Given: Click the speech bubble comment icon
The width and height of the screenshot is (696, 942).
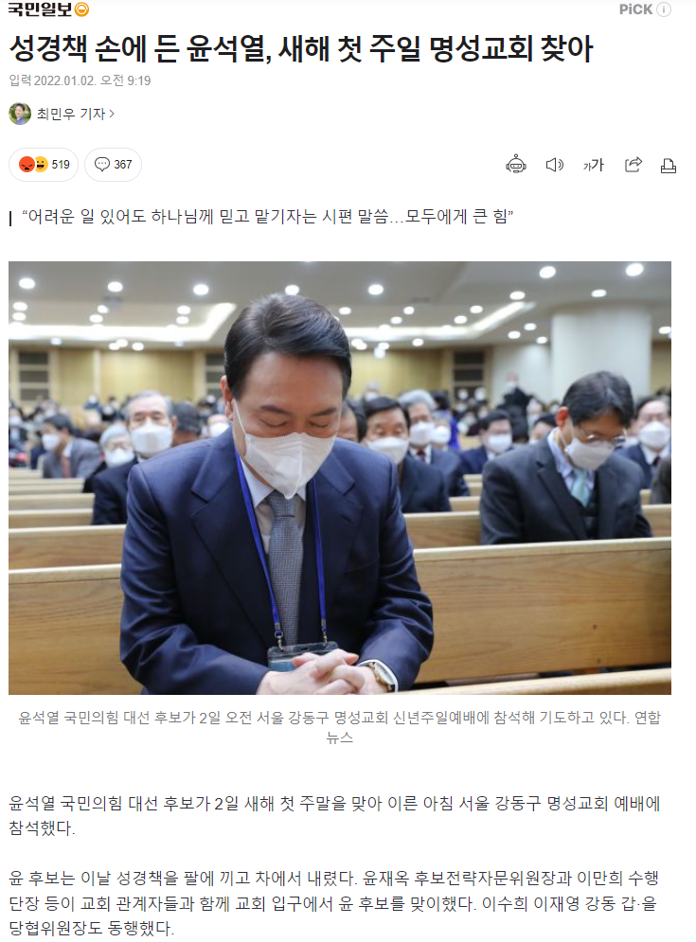Looking at the screenshot, I should click(103, 164).
